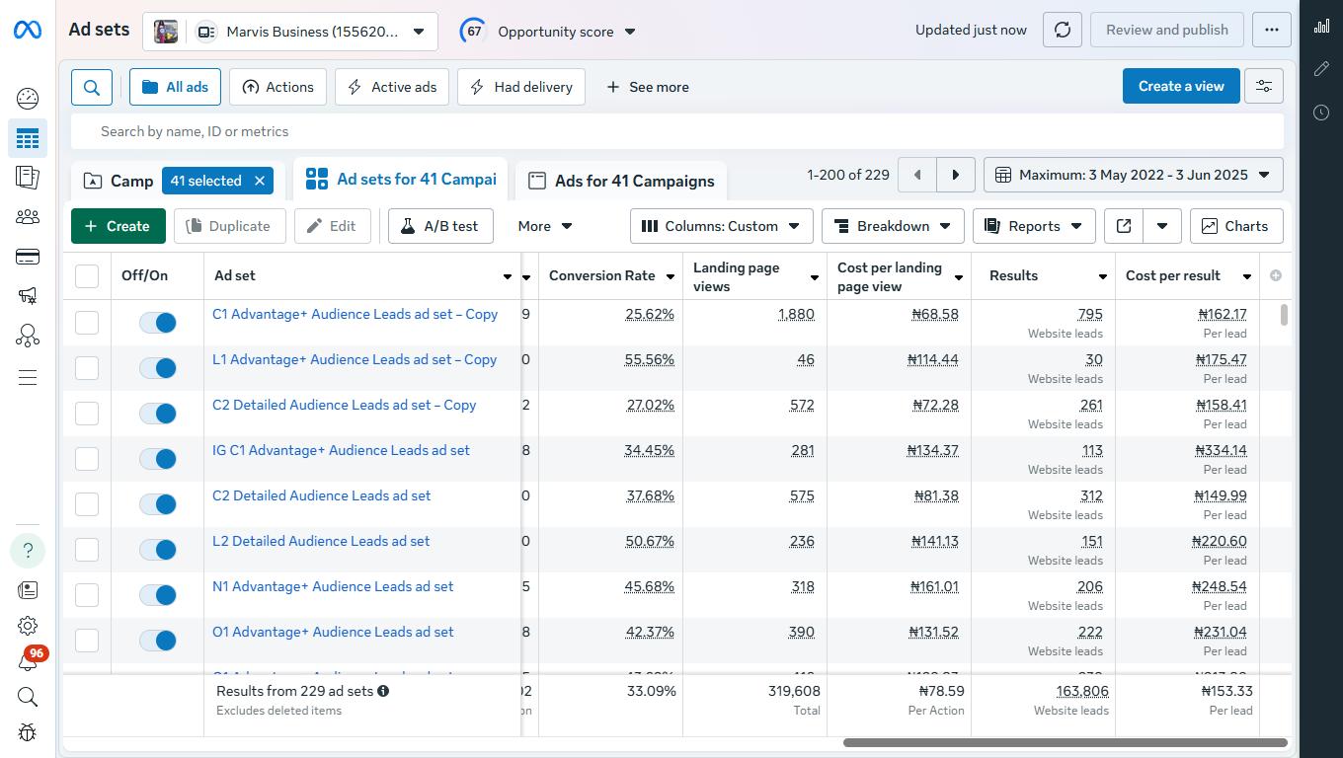Screen dimensions: 1343x758
Task: Click the blue-outlined search magnifier button
Action: point(92,87)
